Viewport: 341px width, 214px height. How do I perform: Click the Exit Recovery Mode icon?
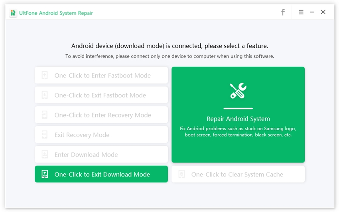click(x=45, y=135)
